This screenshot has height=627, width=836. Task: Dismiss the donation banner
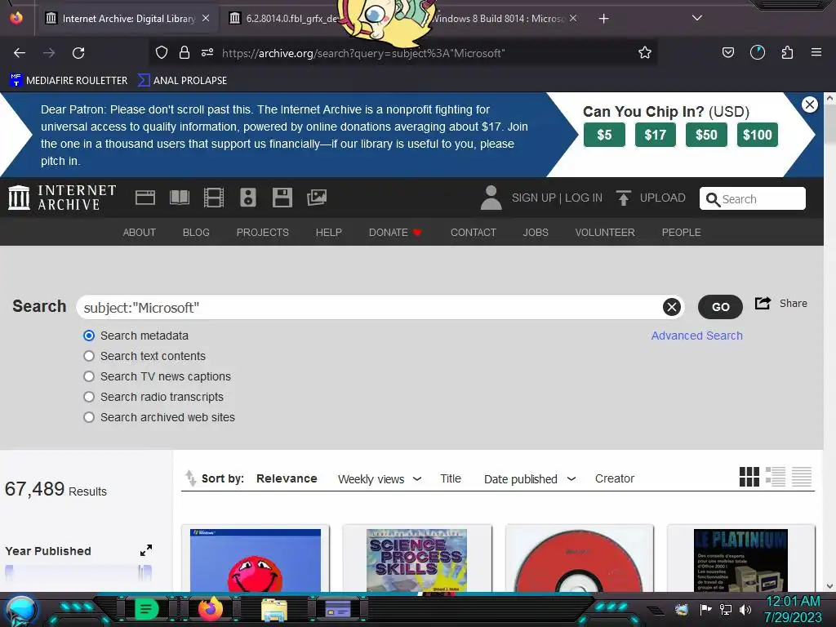point(809,104)
